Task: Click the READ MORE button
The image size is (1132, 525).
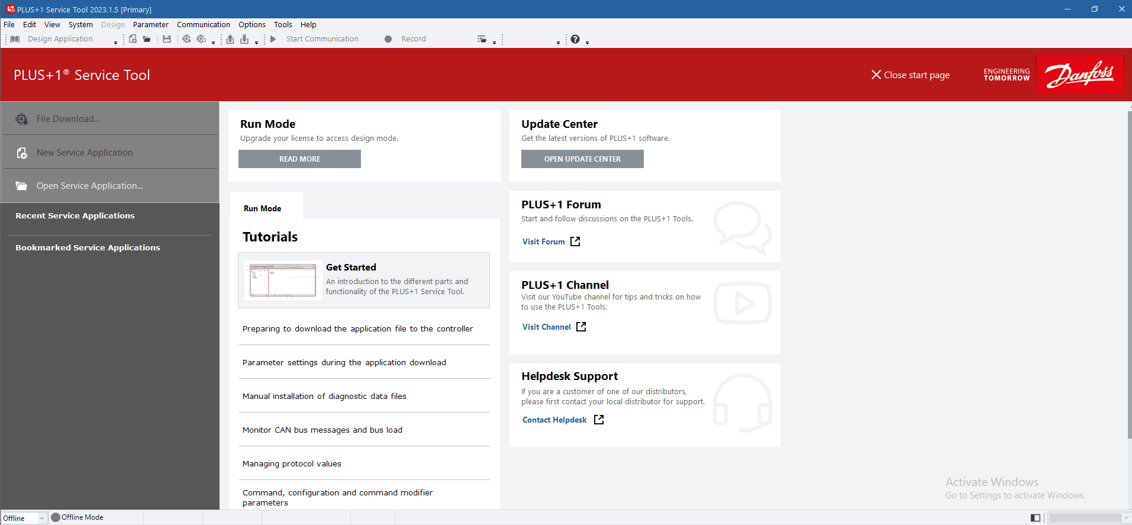Action: [299, 159]
